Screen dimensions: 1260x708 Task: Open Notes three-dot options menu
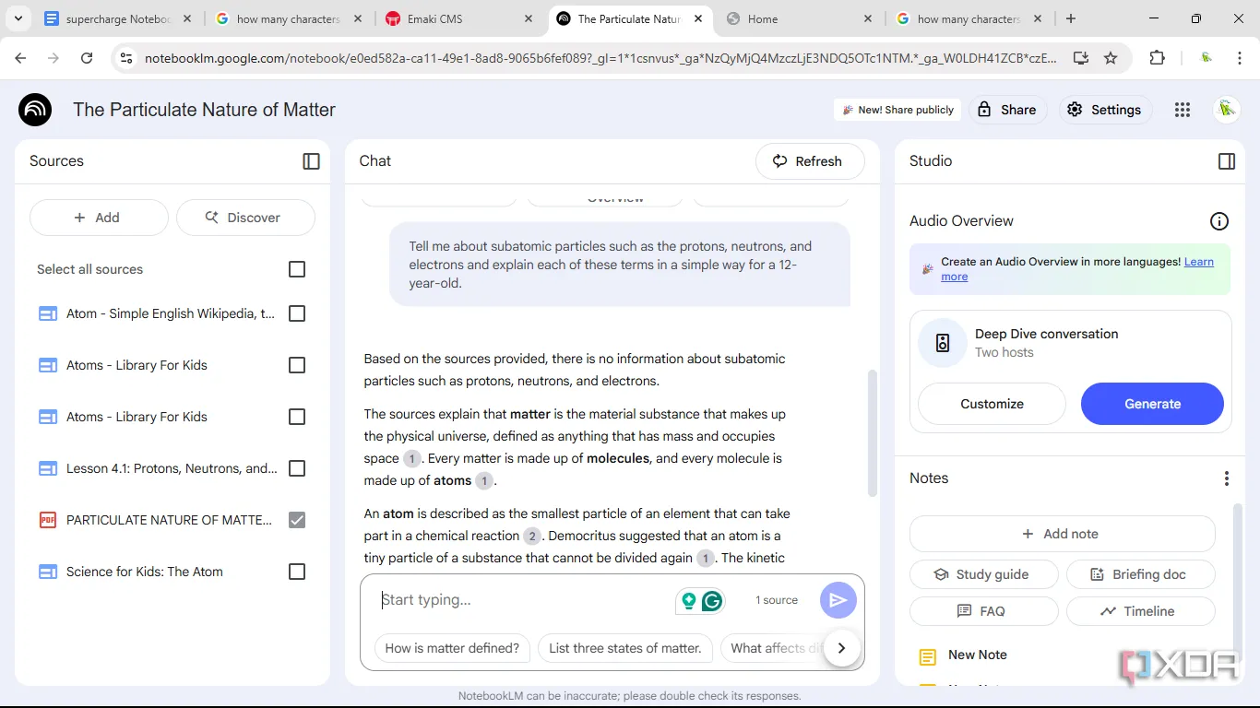[1227, 478]
